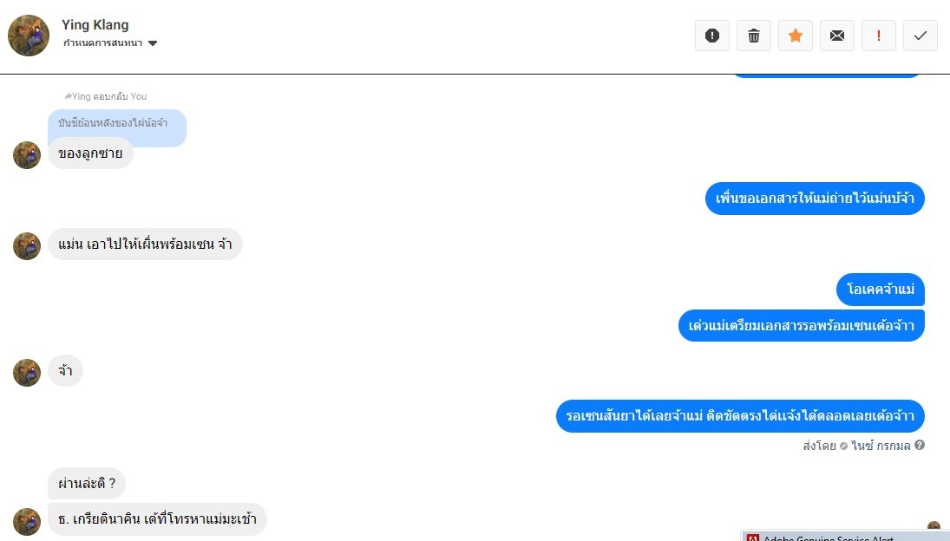Open Ying Klang profile picture in header

(x=29, y=36)
